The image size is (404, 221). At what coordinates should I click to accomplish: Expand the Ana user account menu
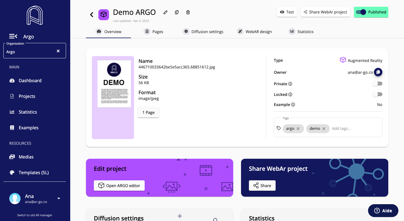pos(59,199)
